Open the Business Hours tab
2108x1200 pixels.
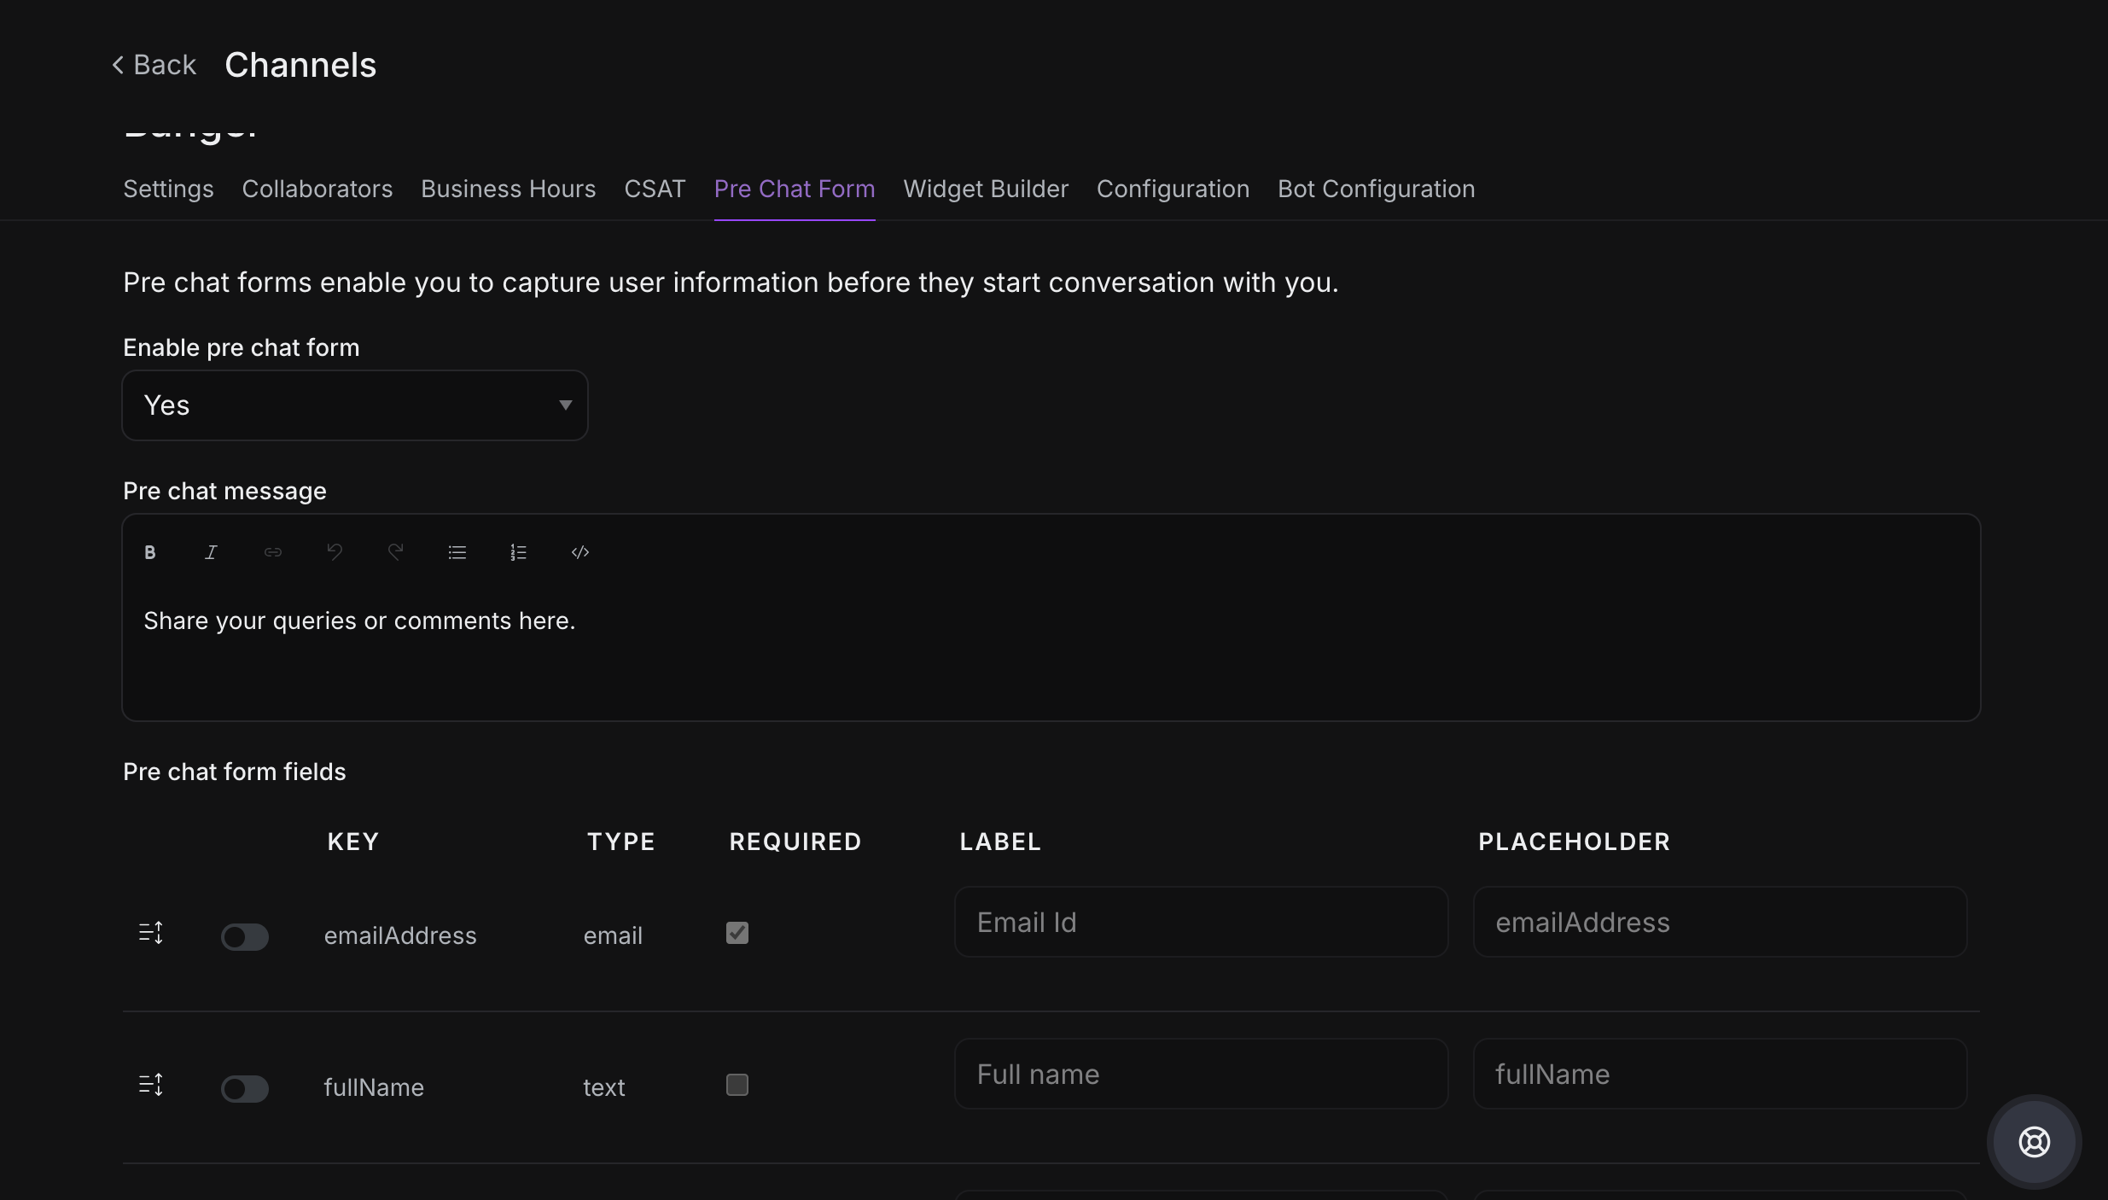click(508, 189)
